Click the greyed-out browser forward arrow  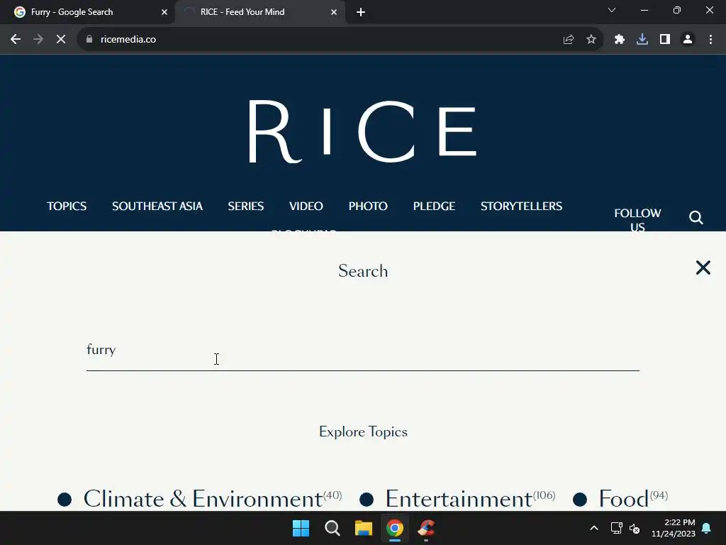coord(38,40)
